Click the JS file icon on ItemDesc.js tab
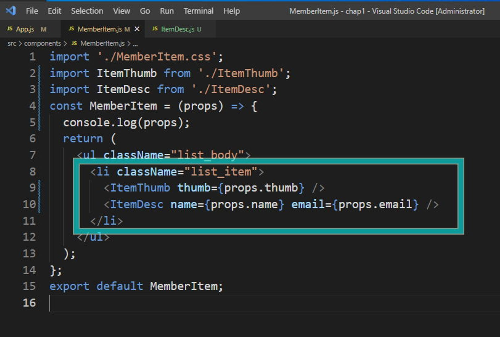 click(x=155, y=29)
